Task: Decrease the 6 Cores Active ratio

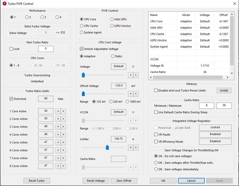Action: click(x=58, y=150)
